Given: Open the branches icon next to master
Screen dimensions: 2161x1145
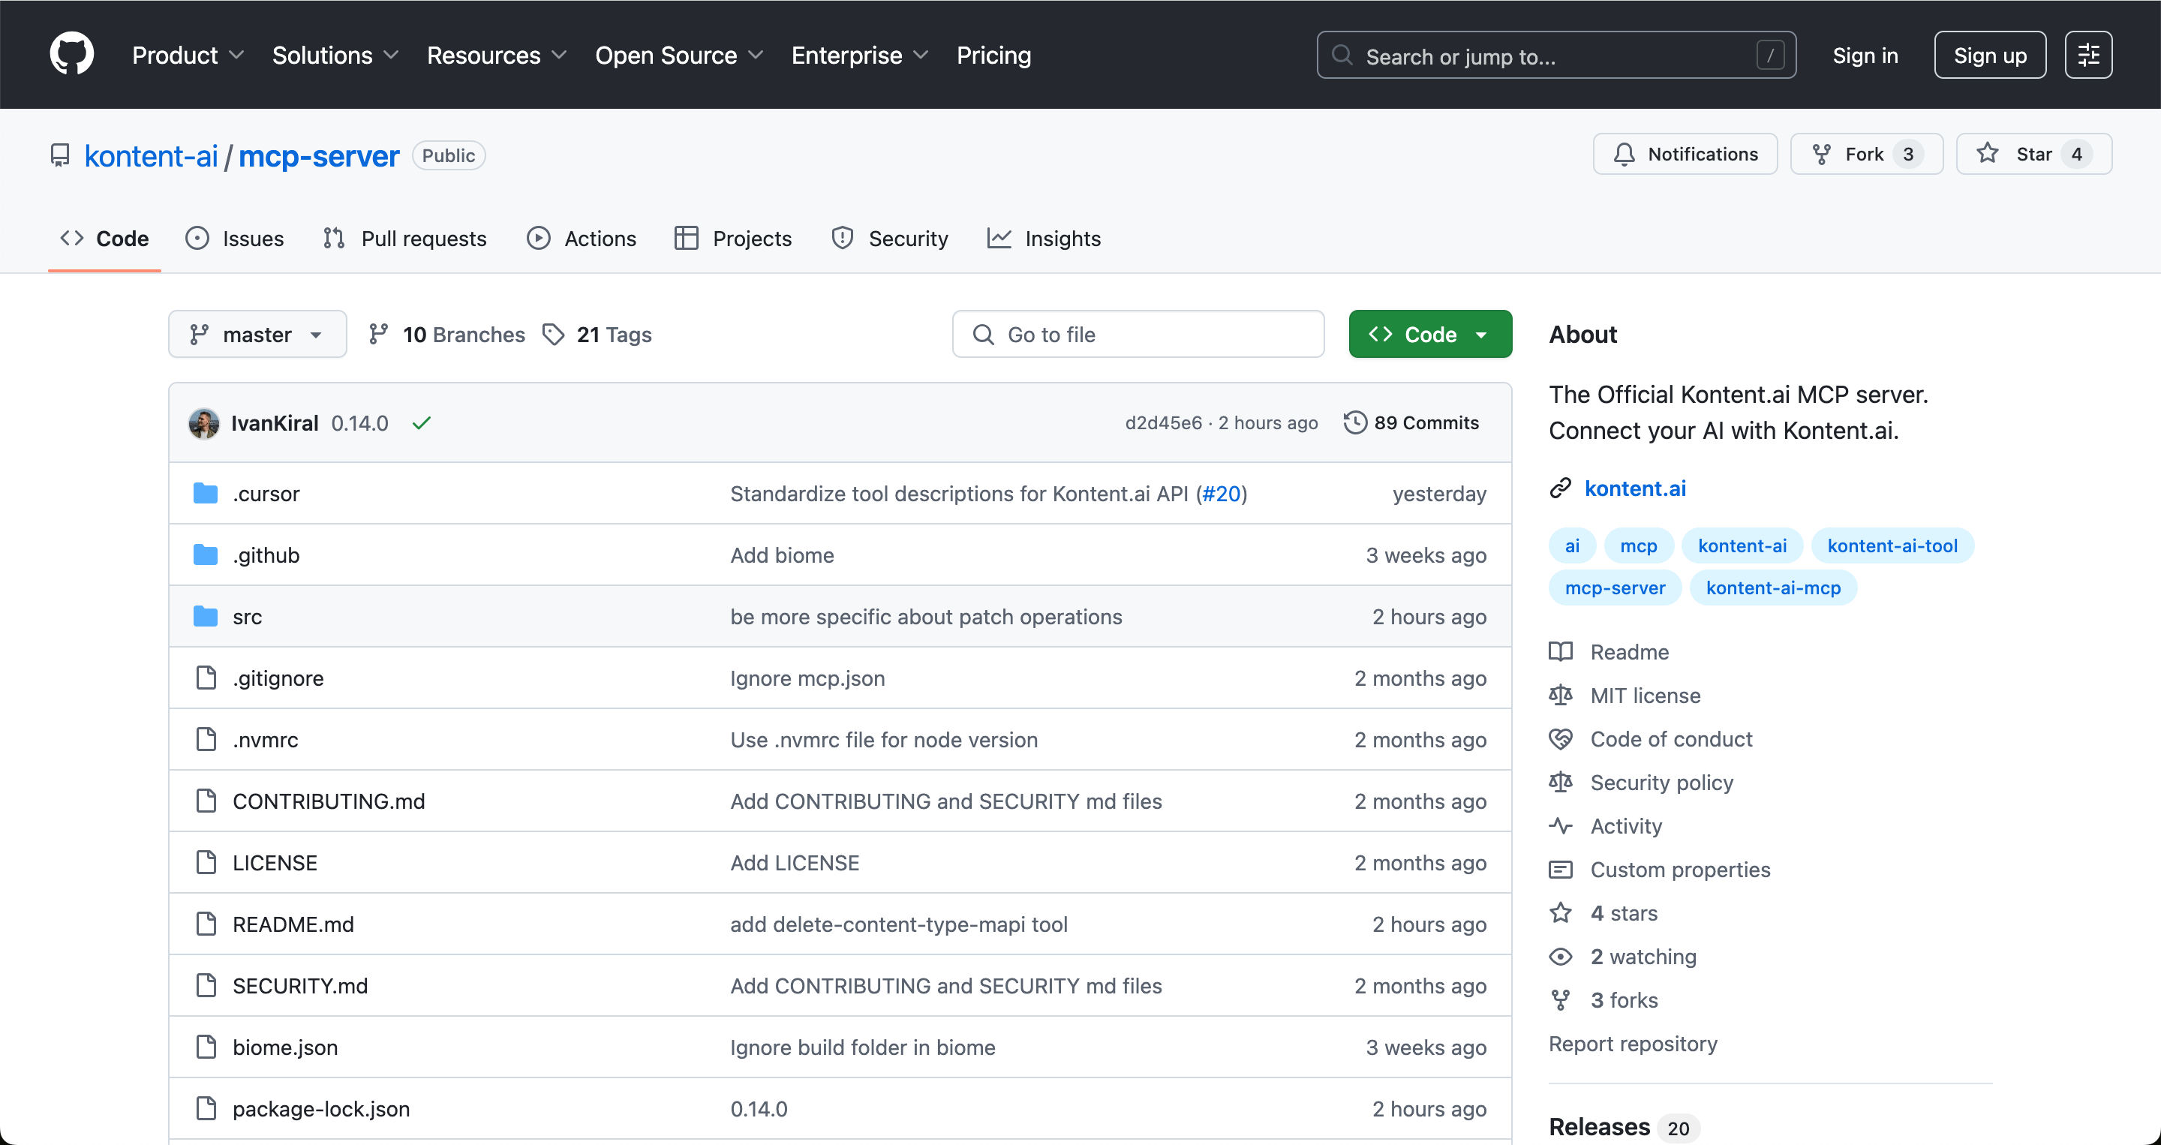Looking at the screenshot, I should coord(379,334).
